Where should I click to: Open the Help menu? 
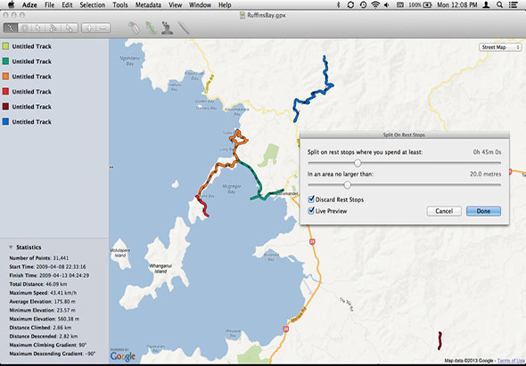coord(225,4)
